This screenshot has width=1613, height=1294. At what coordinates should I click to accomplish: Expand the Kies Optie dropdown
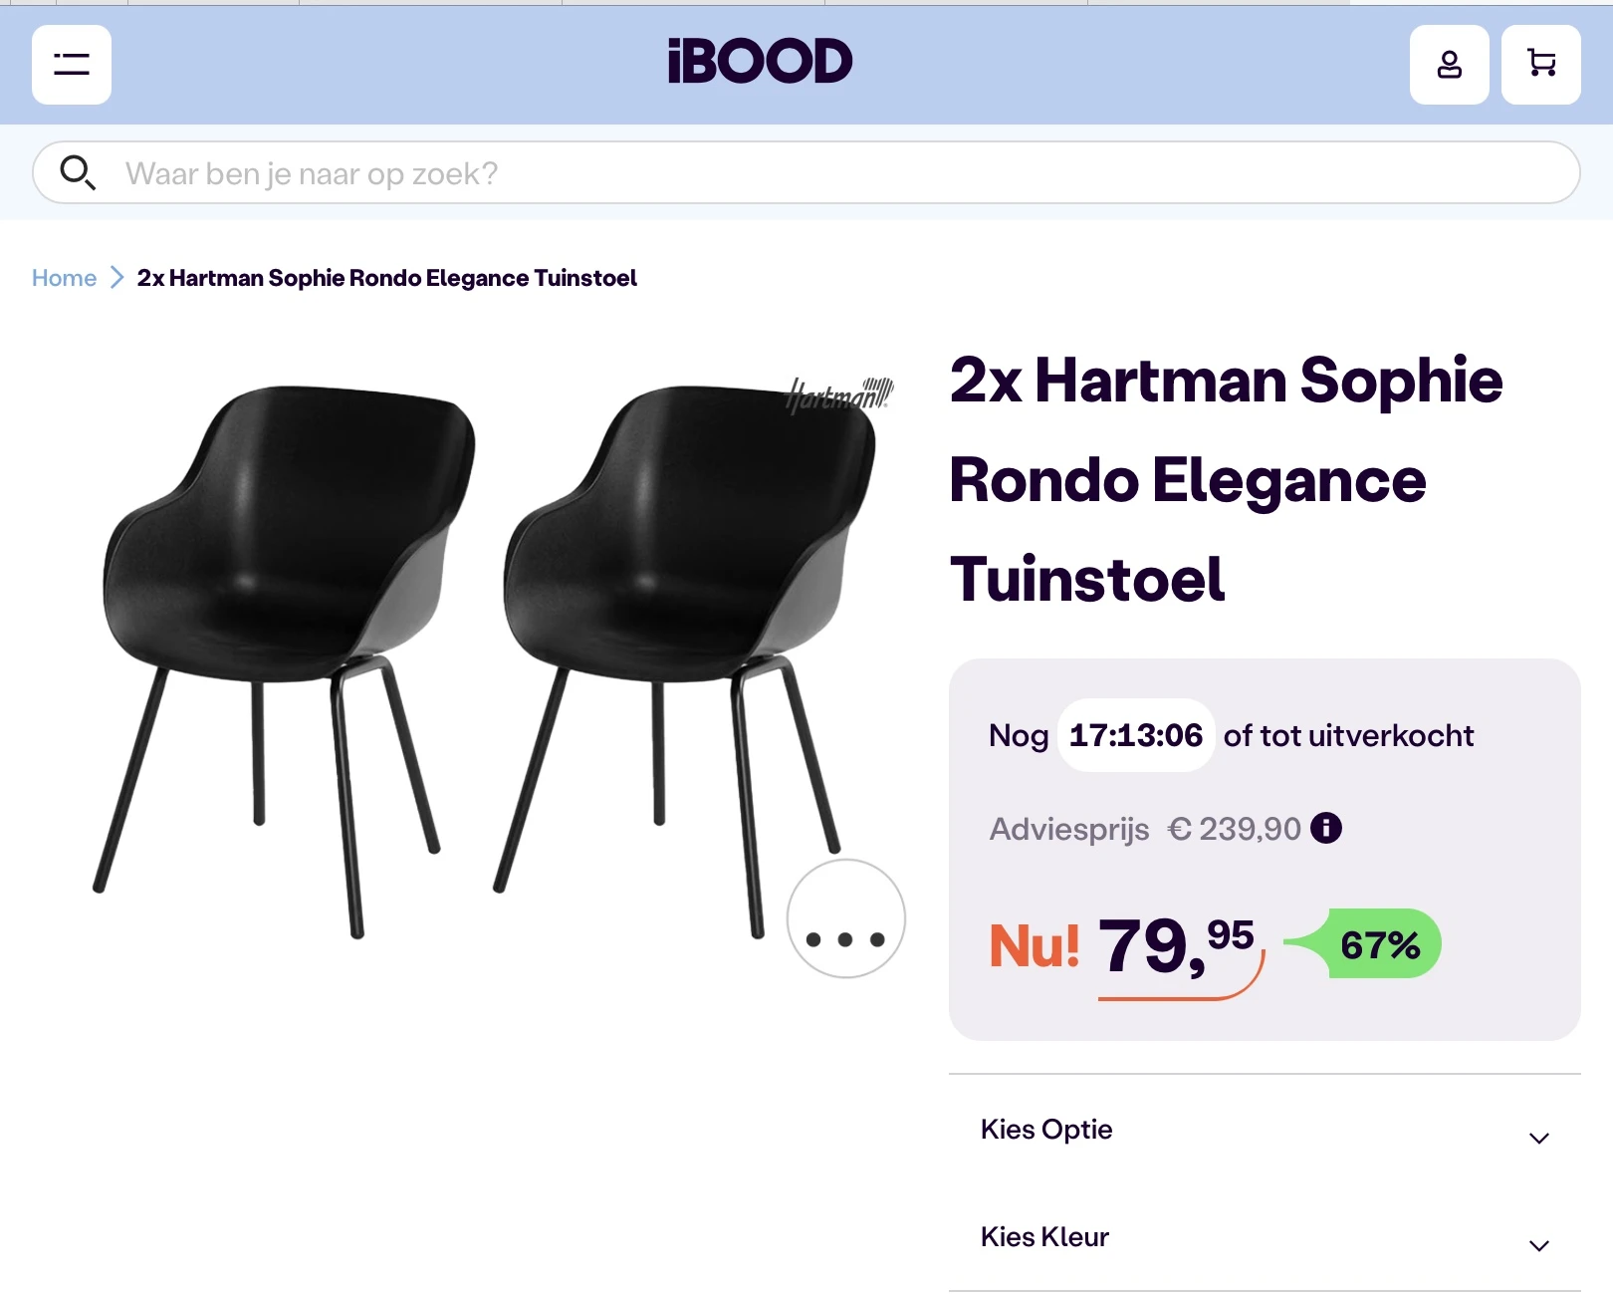click(x=1265, y=1130)
